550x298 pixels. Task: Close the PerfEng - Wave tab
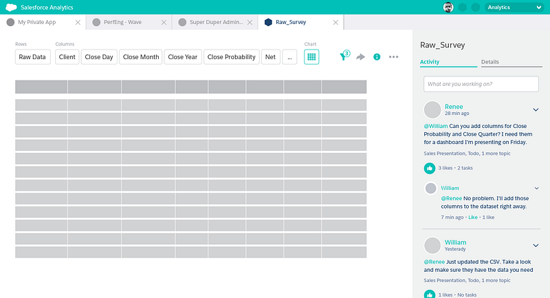point(164,23)
